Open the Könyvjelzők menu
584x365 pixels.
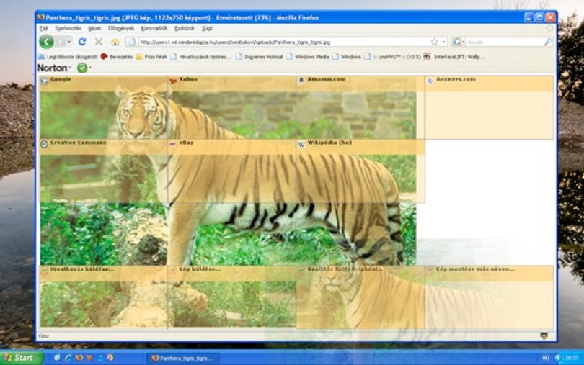click(x=154, y=28)
